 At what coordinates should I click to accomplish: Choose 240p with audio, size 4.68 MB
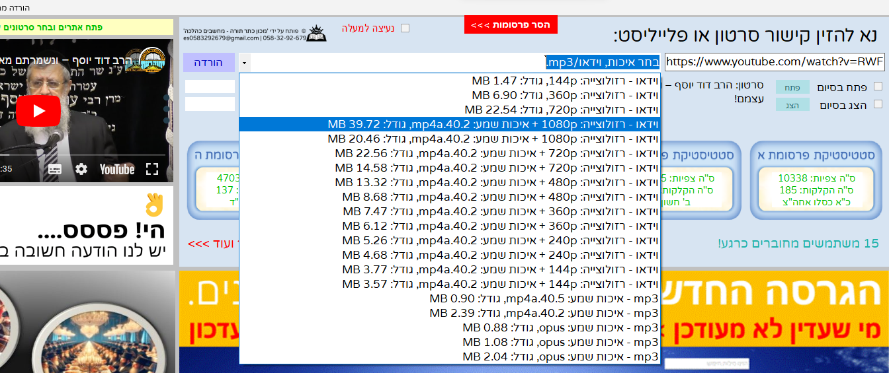click(x=450, y=255)
